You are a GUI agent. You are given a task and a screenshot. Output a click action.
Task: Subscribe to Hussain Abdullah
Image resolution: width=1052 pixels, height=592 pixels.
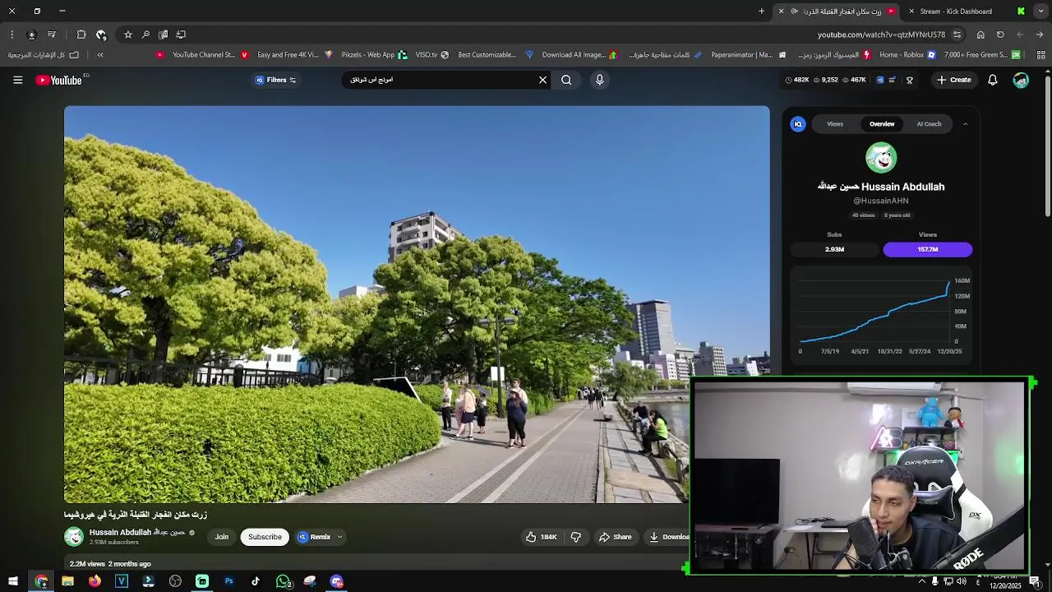point(265,537)
